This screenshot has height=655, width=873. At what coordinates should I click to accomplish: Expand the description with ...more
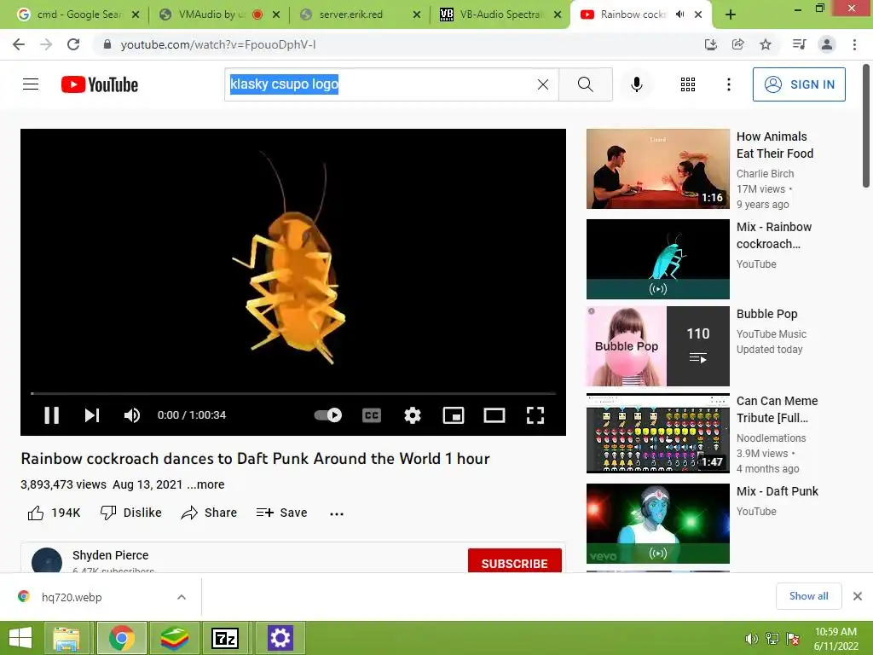205,484
